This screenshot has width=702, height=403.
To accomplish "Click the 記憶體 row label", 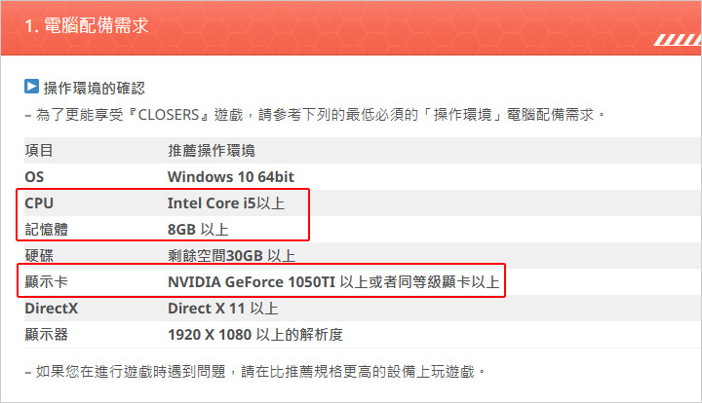I will (47, 230).
